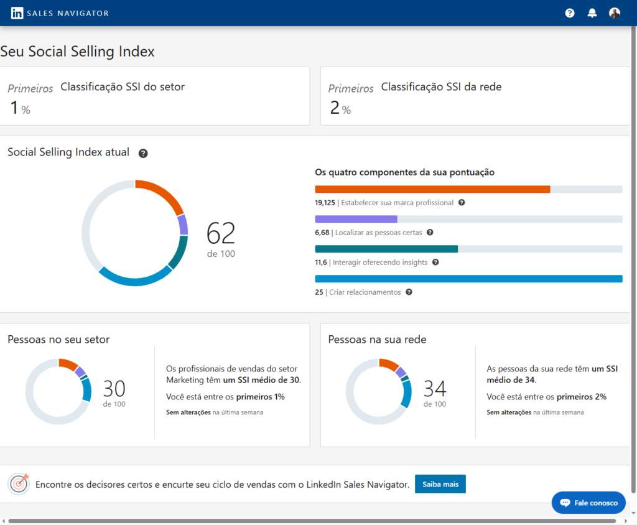Click the horizontal scrollbar at bottom
The image size is (637, 525).
click(x=312, y=521)
